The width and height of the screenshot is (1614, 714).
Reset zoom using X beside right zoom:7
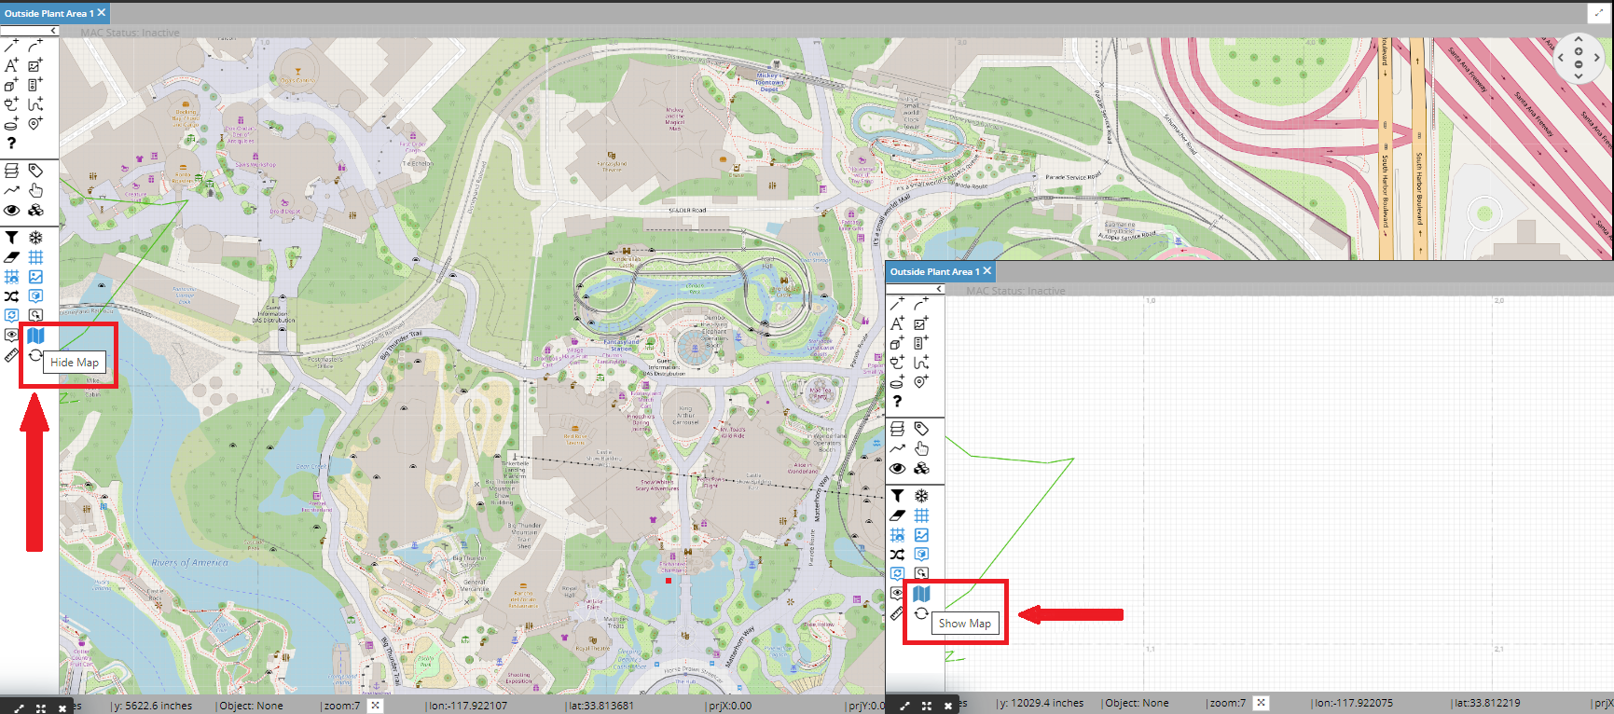pyautogui.click(x=1261, y=703)
